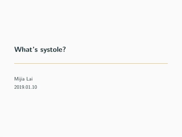Click the month "01" in the date
182x137 pixels.
(28, 87)
